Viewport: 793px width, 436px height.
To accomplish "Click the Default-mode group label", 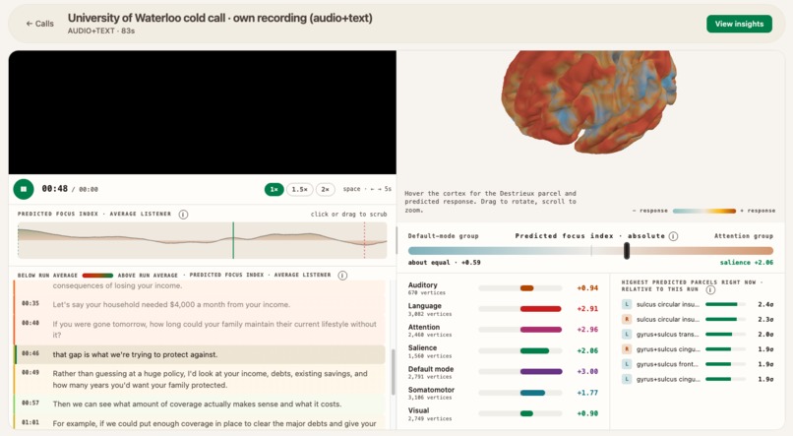I will click(443, 236).
